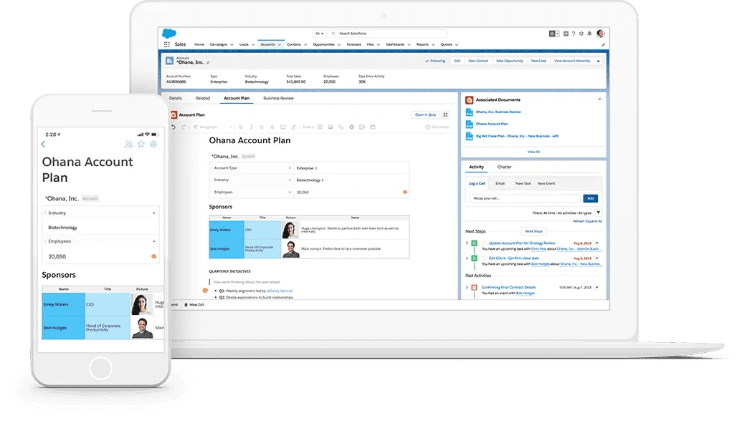Select the Email activity tab
Viewport: 737px width, 423px height.
[x=500, y=183]
